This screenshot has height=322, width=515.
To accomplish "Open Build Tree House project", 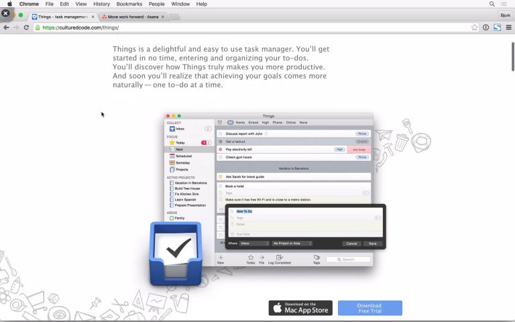I will point(184,189).
